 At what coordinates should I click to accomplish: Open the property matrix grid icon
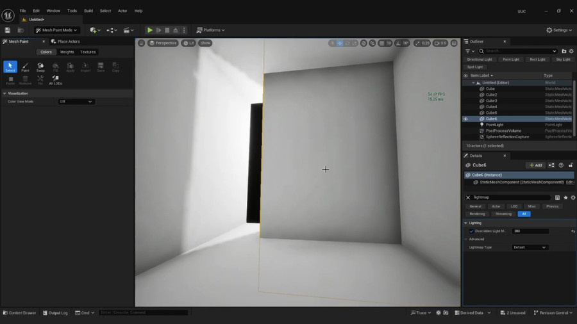coord(558,198)
